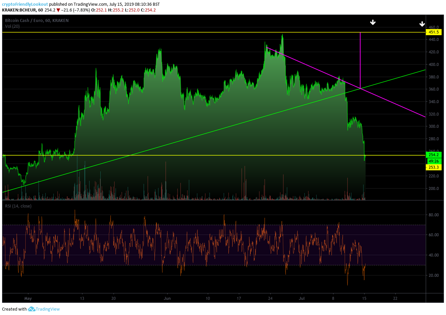The width and height of the screenshot is (446, 315).
Task: Click the 340.0 price axis label
Action: (x=434, y=102)
